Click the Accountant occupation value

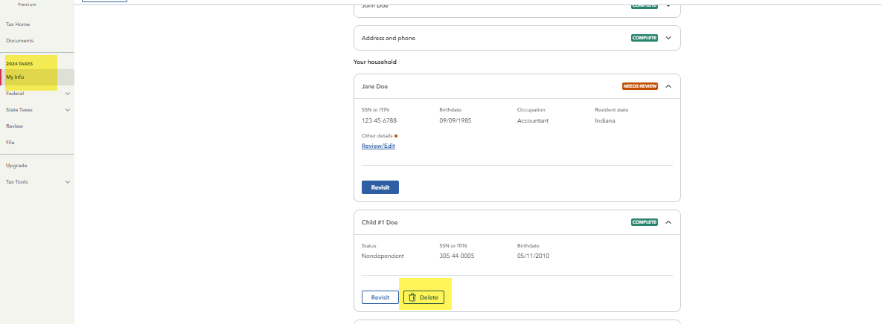[533, 120]
